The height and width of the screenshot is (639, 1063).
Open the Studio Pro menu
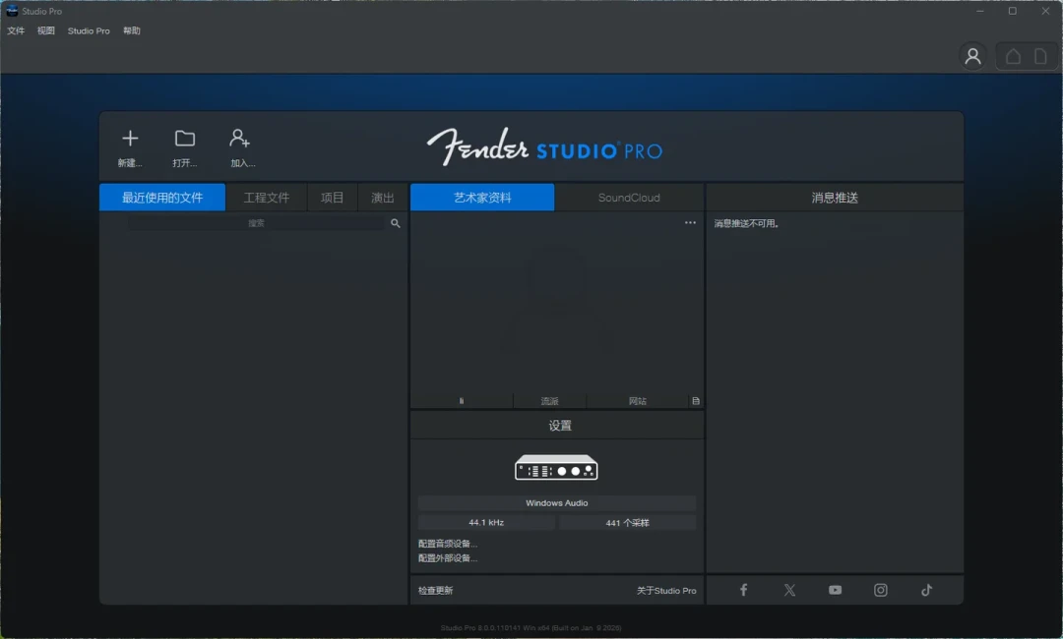89,30
